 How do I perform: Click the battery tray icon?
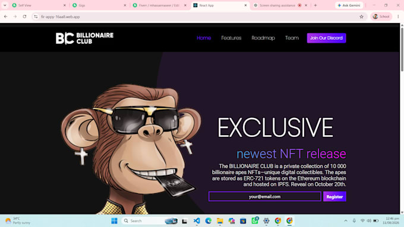point(376,221)
